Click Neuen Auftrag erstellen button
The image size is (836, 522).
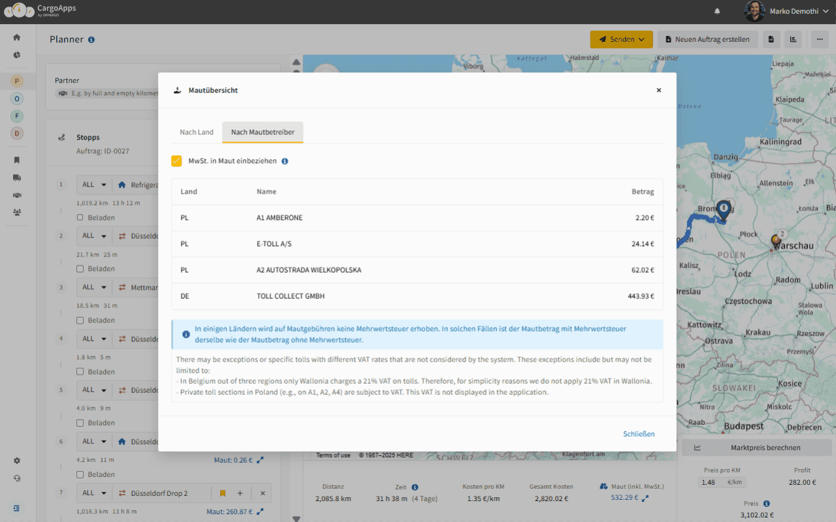(x=707, y=39)
